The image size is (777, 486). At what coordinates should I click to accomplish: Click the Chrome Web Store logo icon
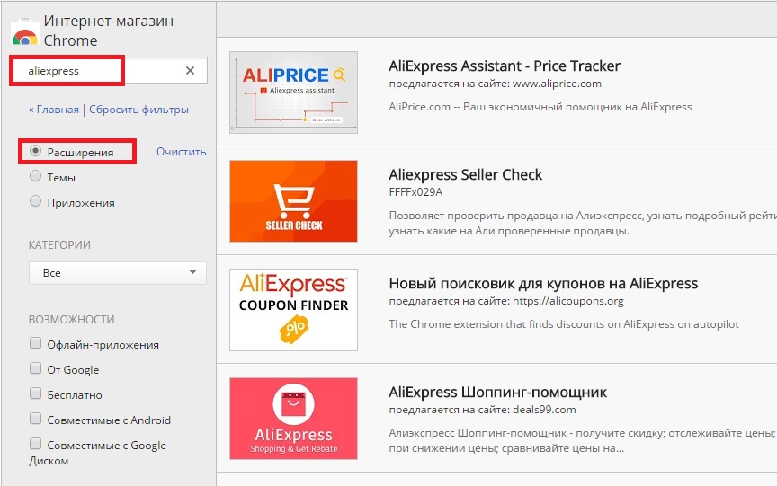(24, 33)
